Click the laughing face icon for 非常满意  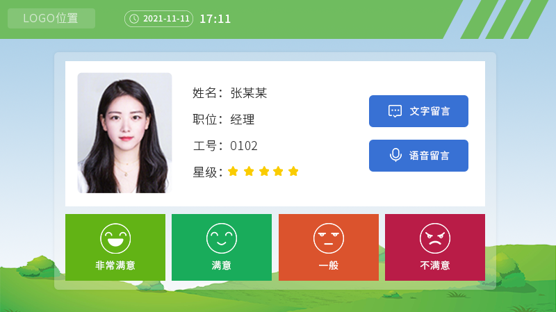coord(115,238)
